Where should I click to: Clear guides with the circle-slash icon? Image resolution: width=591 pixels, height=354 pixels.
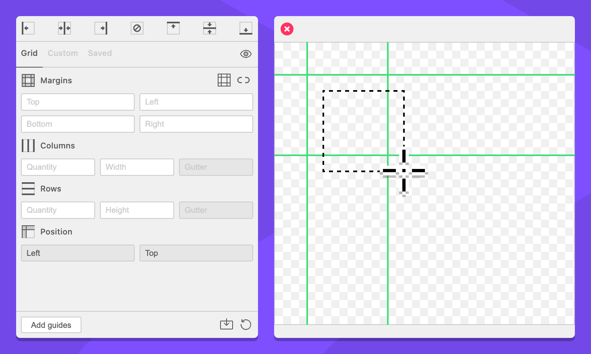tap(137, 28)
